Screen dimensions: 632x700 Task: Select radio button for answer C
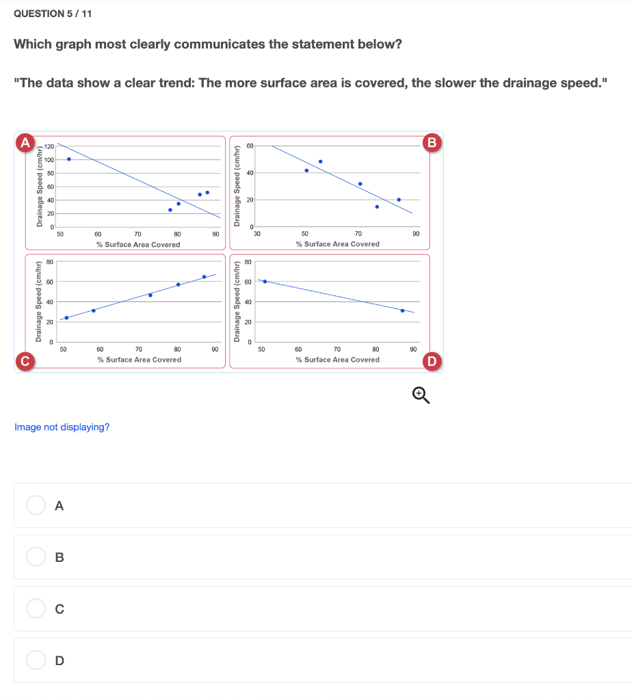pyautogui.click(x=36, y=608)
